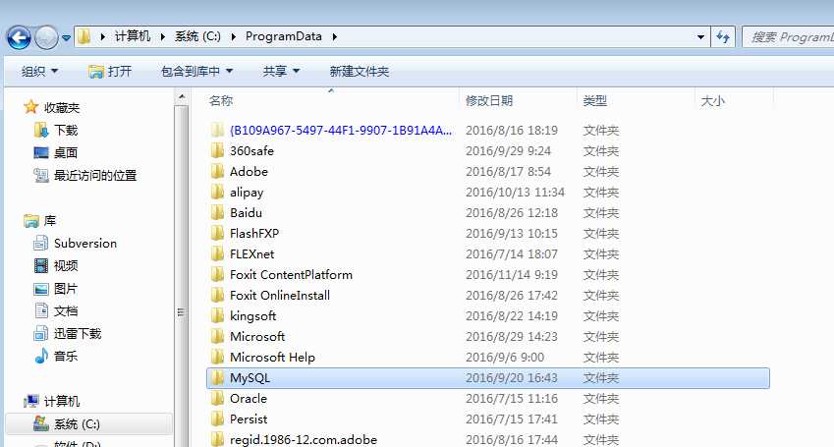Open the address bar history dropdown
Screen dimensions: 834x447
coord(700,36)
